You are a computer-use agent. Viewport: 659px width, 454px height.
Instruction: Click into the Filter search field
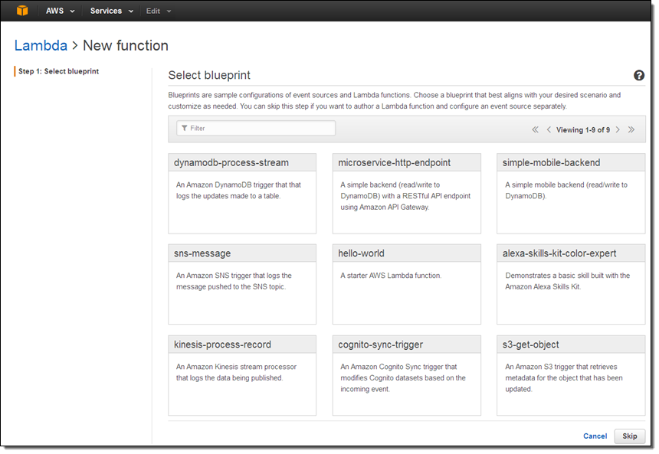(x=256, y=129)
